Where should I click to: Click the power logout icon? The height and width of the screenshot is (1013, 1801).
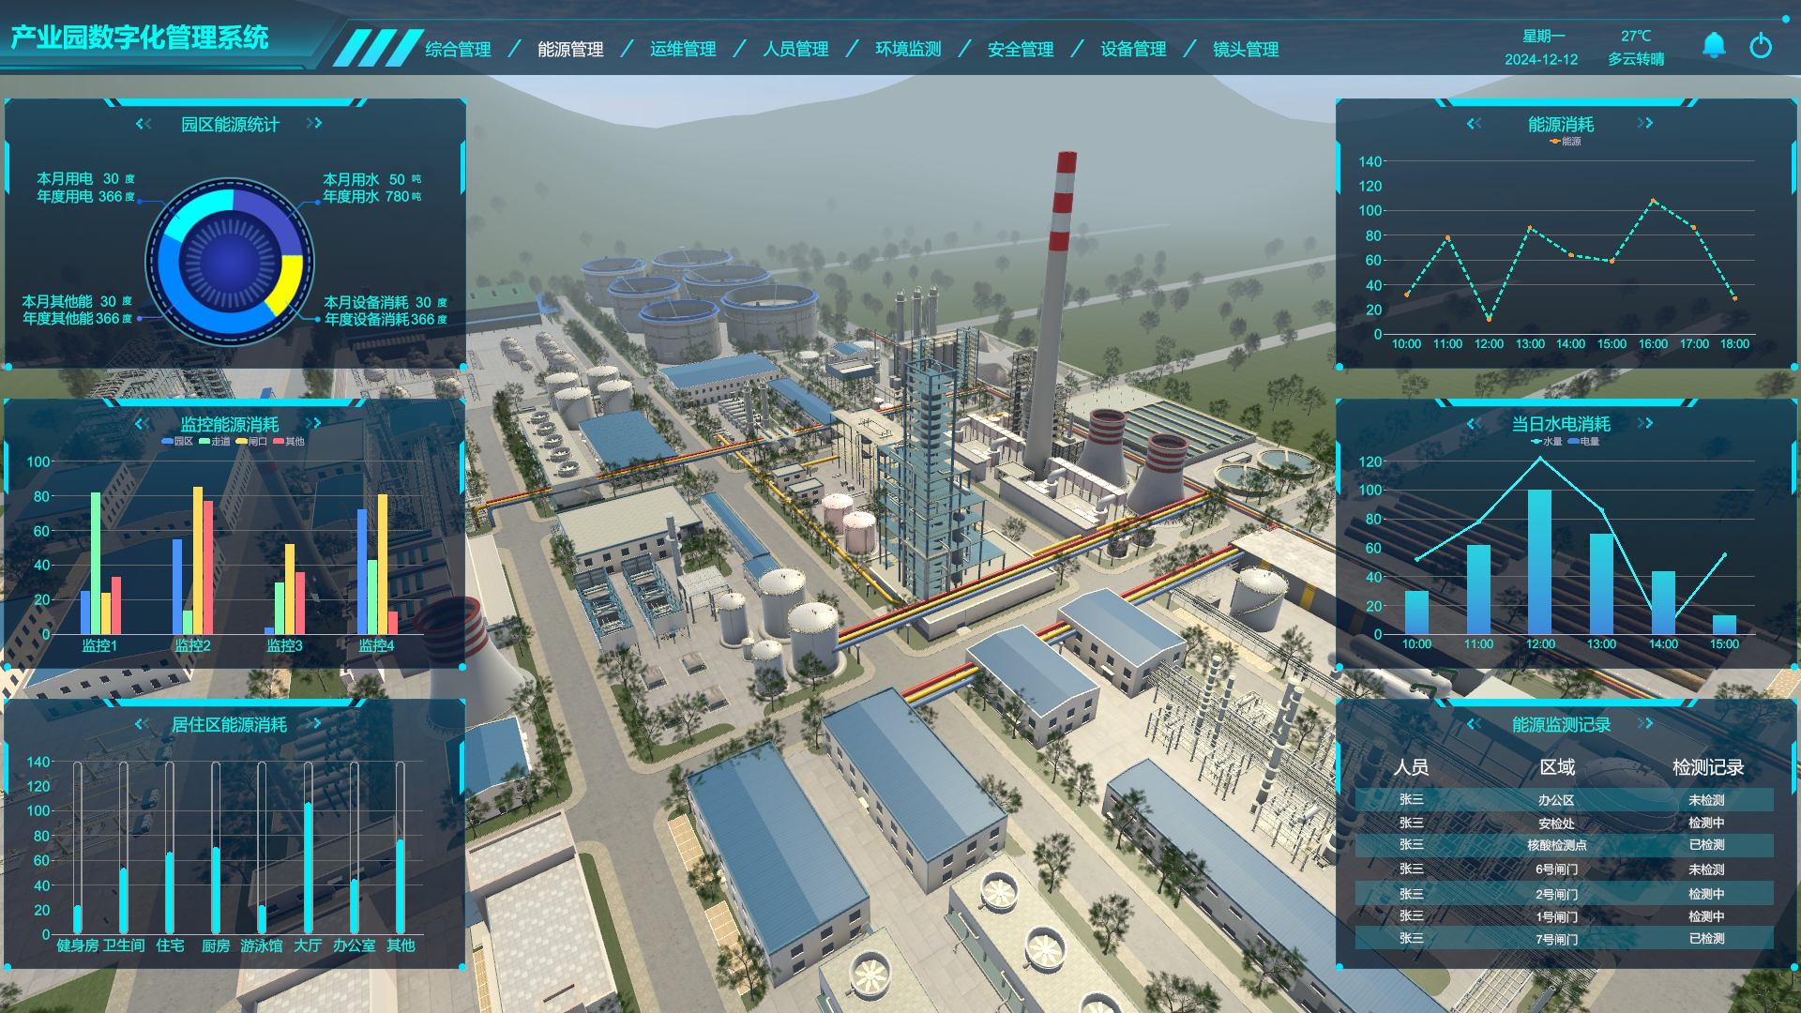pos(1761,46)
